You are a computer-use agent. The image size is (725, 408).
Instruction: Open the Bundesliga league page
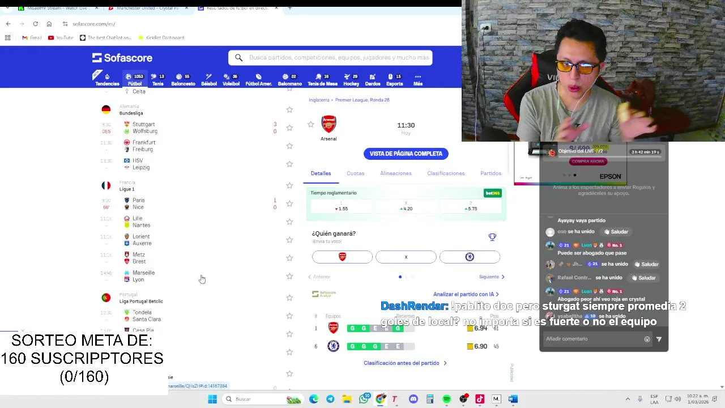click(x=131, y=113)
